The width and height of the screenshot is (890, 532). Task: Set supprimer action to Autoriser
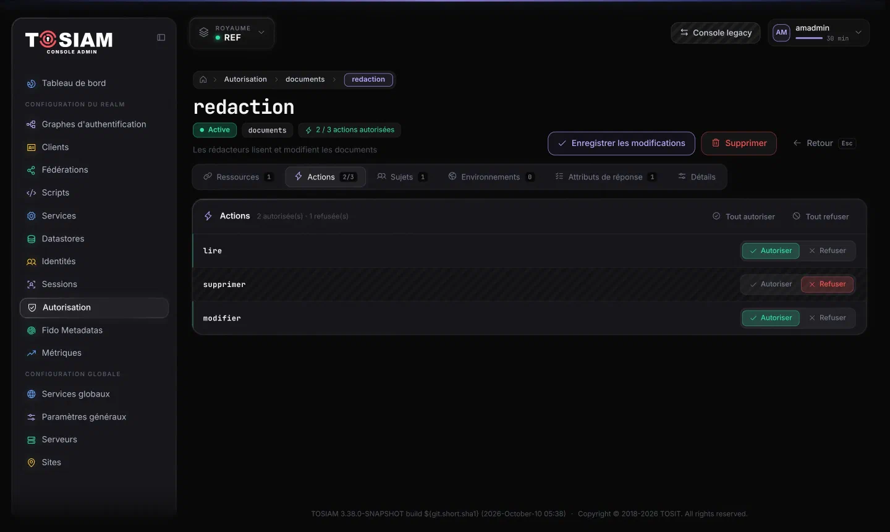pyautogui.click(x=771, y=284)
